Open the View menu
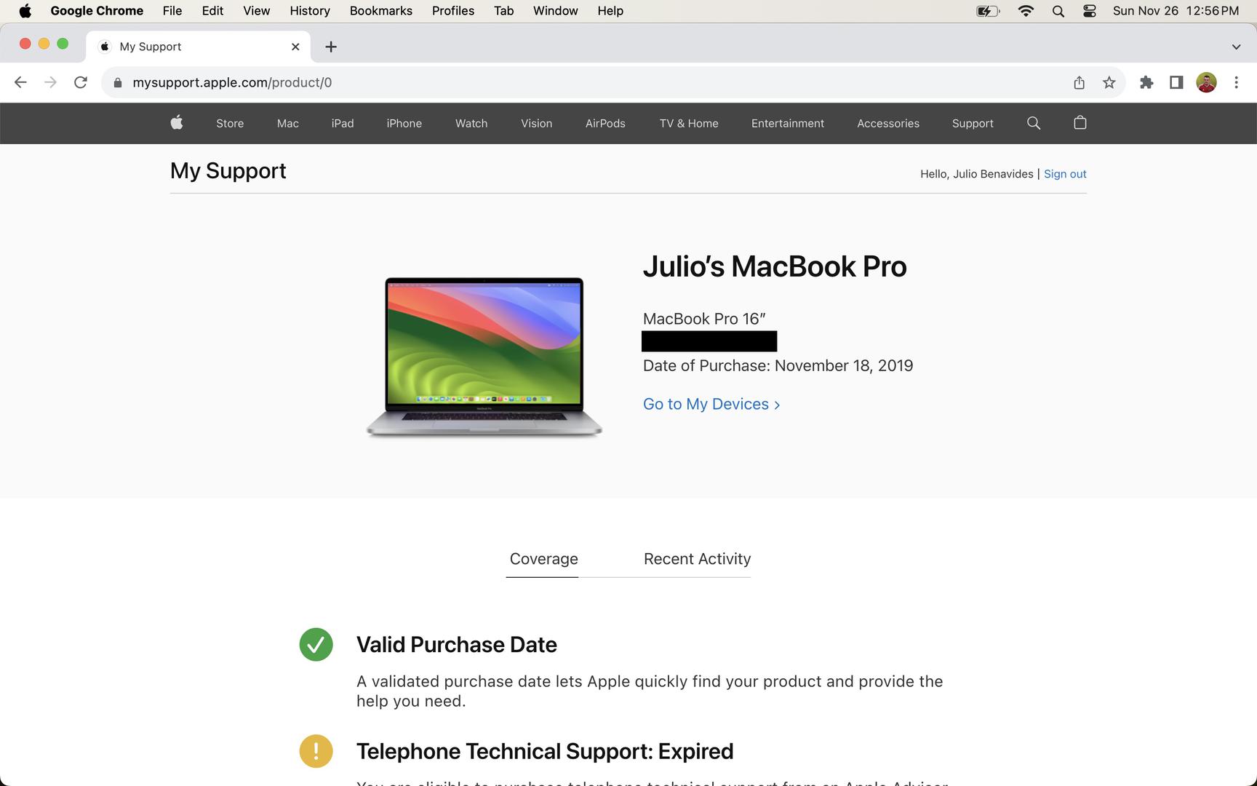Image resolution: width=1257 pixels, height=786 pixels. click(x=257, y=11)
